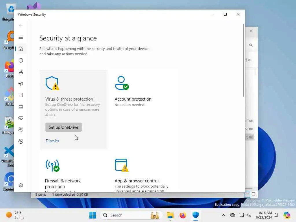Open the navigation hamburger menu

[x=21, y=37]
